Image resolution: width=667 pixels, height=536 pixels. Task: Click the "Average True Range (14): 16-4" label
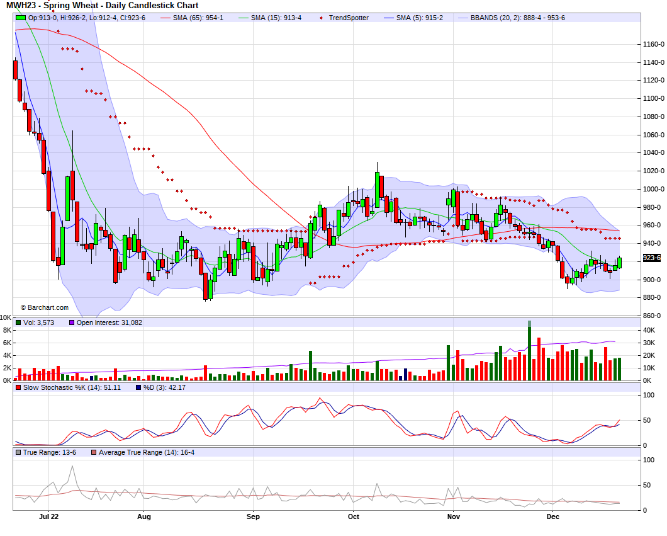pyautogui.click(x=147, y=452)
